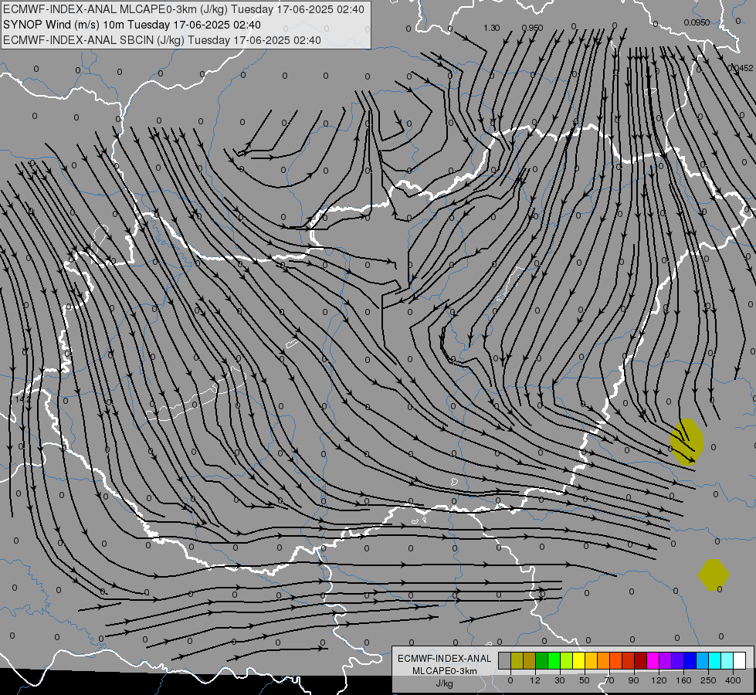Click the legend title ECMWF-INDEX-ANAL
This screenshot has width=756, height=695.
click(x=445, y=659)
